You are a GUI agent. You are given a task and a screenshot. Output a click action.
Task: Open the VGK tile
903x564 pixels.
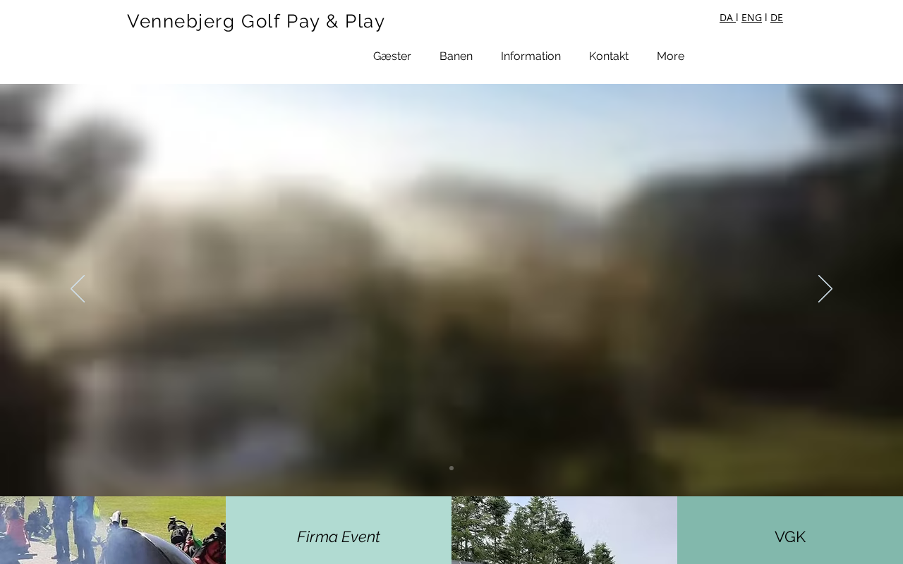pyautogui.click(x=790, y=530)
